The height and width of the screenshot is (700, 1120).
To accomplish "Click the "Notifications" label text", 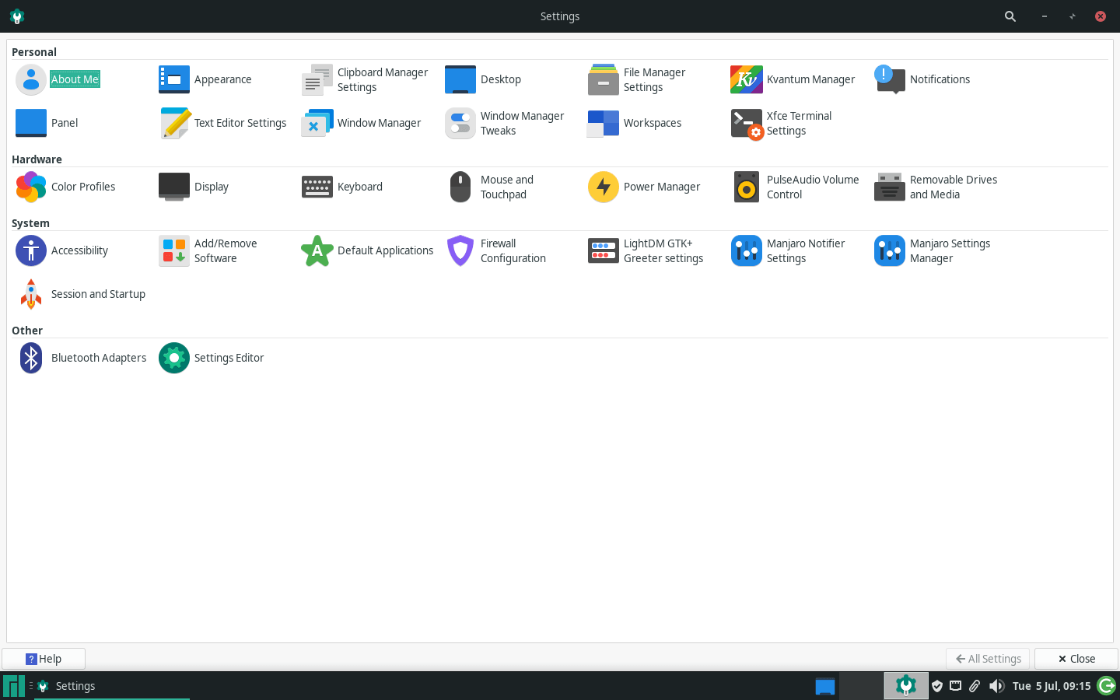I will (940, 79).
